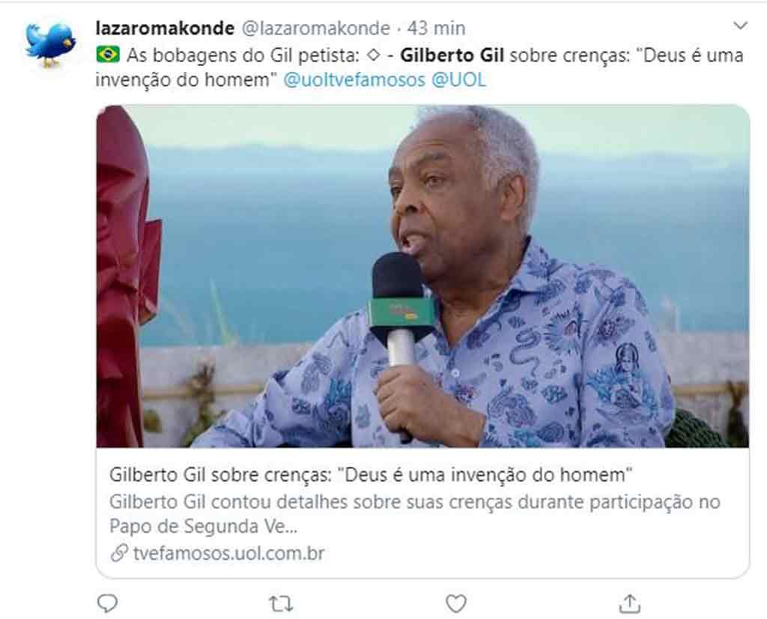This screenshot has width=767, height=619.
Task: Click the diamond symbol in the tweet text
Action: (x=374, y=55)
